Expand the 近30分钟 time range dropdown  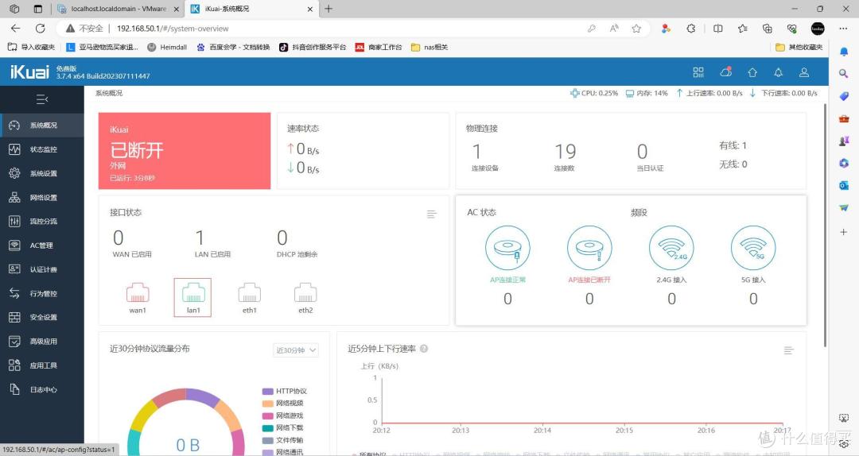point(296,350)
